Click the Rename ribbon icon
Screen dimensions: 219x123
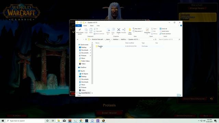[124, 31]
